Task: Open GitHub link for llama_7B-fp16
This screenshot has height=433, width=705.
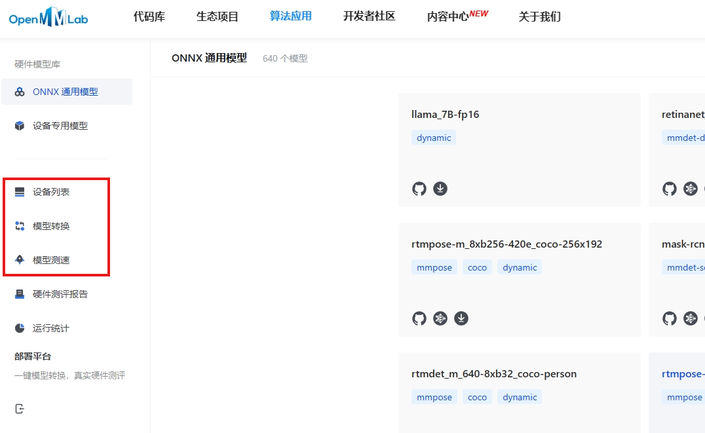Action: click(x=419, y=189)
